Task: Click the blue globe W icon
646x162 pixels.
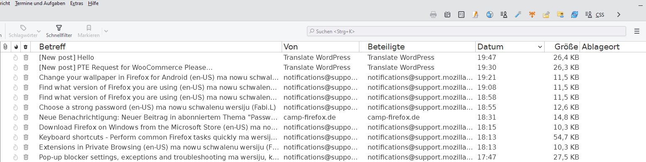Action: coord(490,15)
